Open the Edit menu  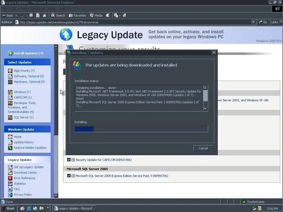pos(14,9)
